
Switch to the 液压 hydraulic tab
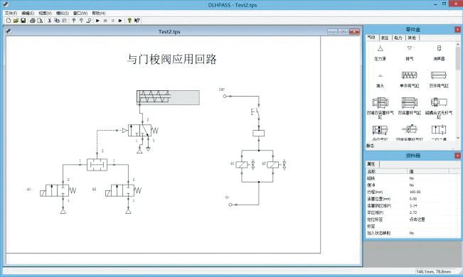(385, 38)
